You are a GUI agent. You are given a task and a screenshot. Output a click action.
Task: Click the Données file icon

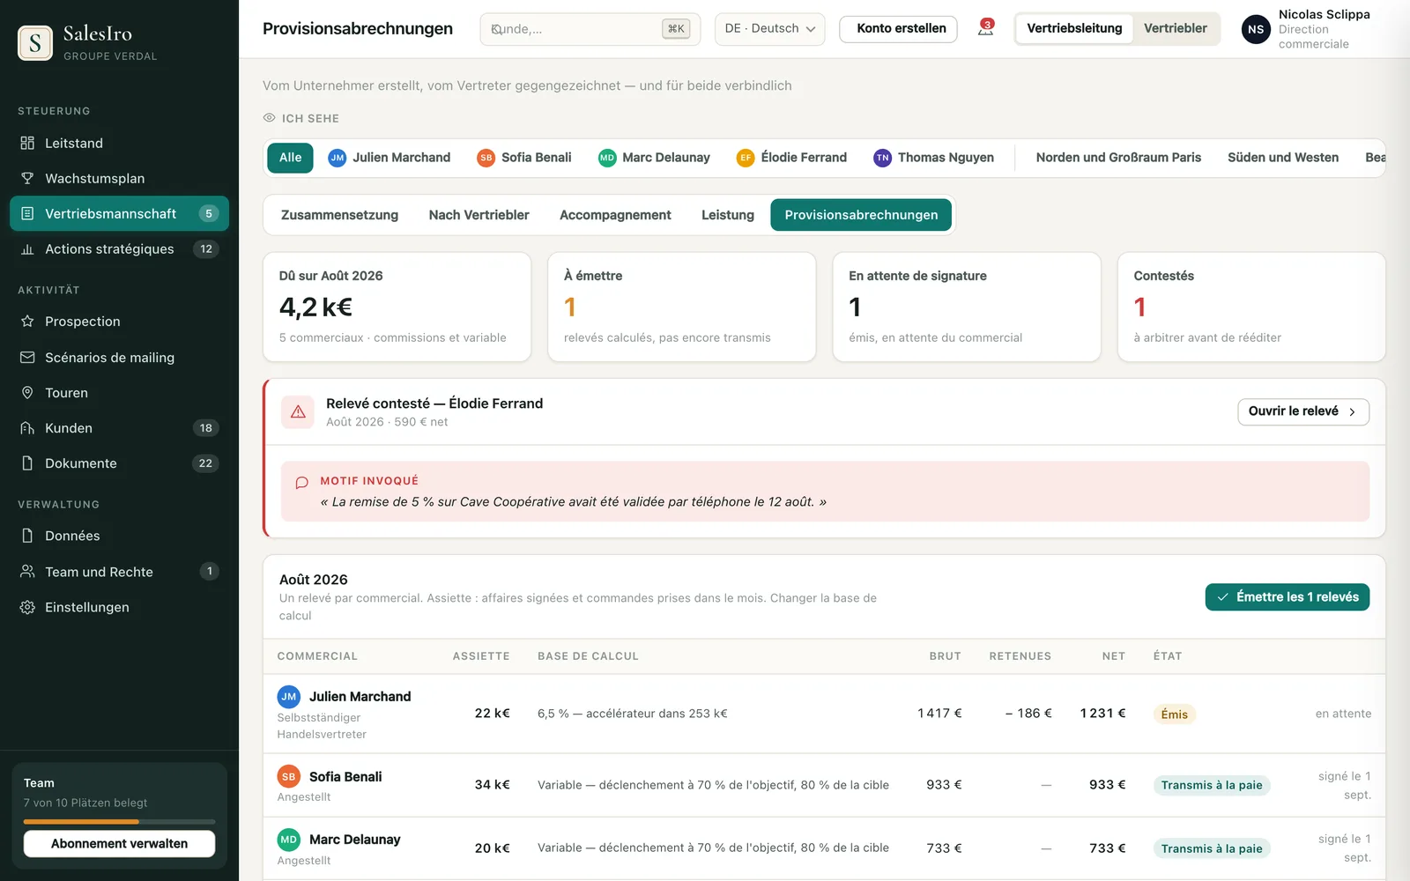pos(27,536)
